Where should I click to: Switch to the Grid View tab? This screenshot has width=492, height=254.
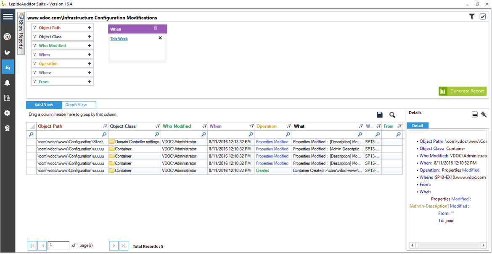(44, 105)
